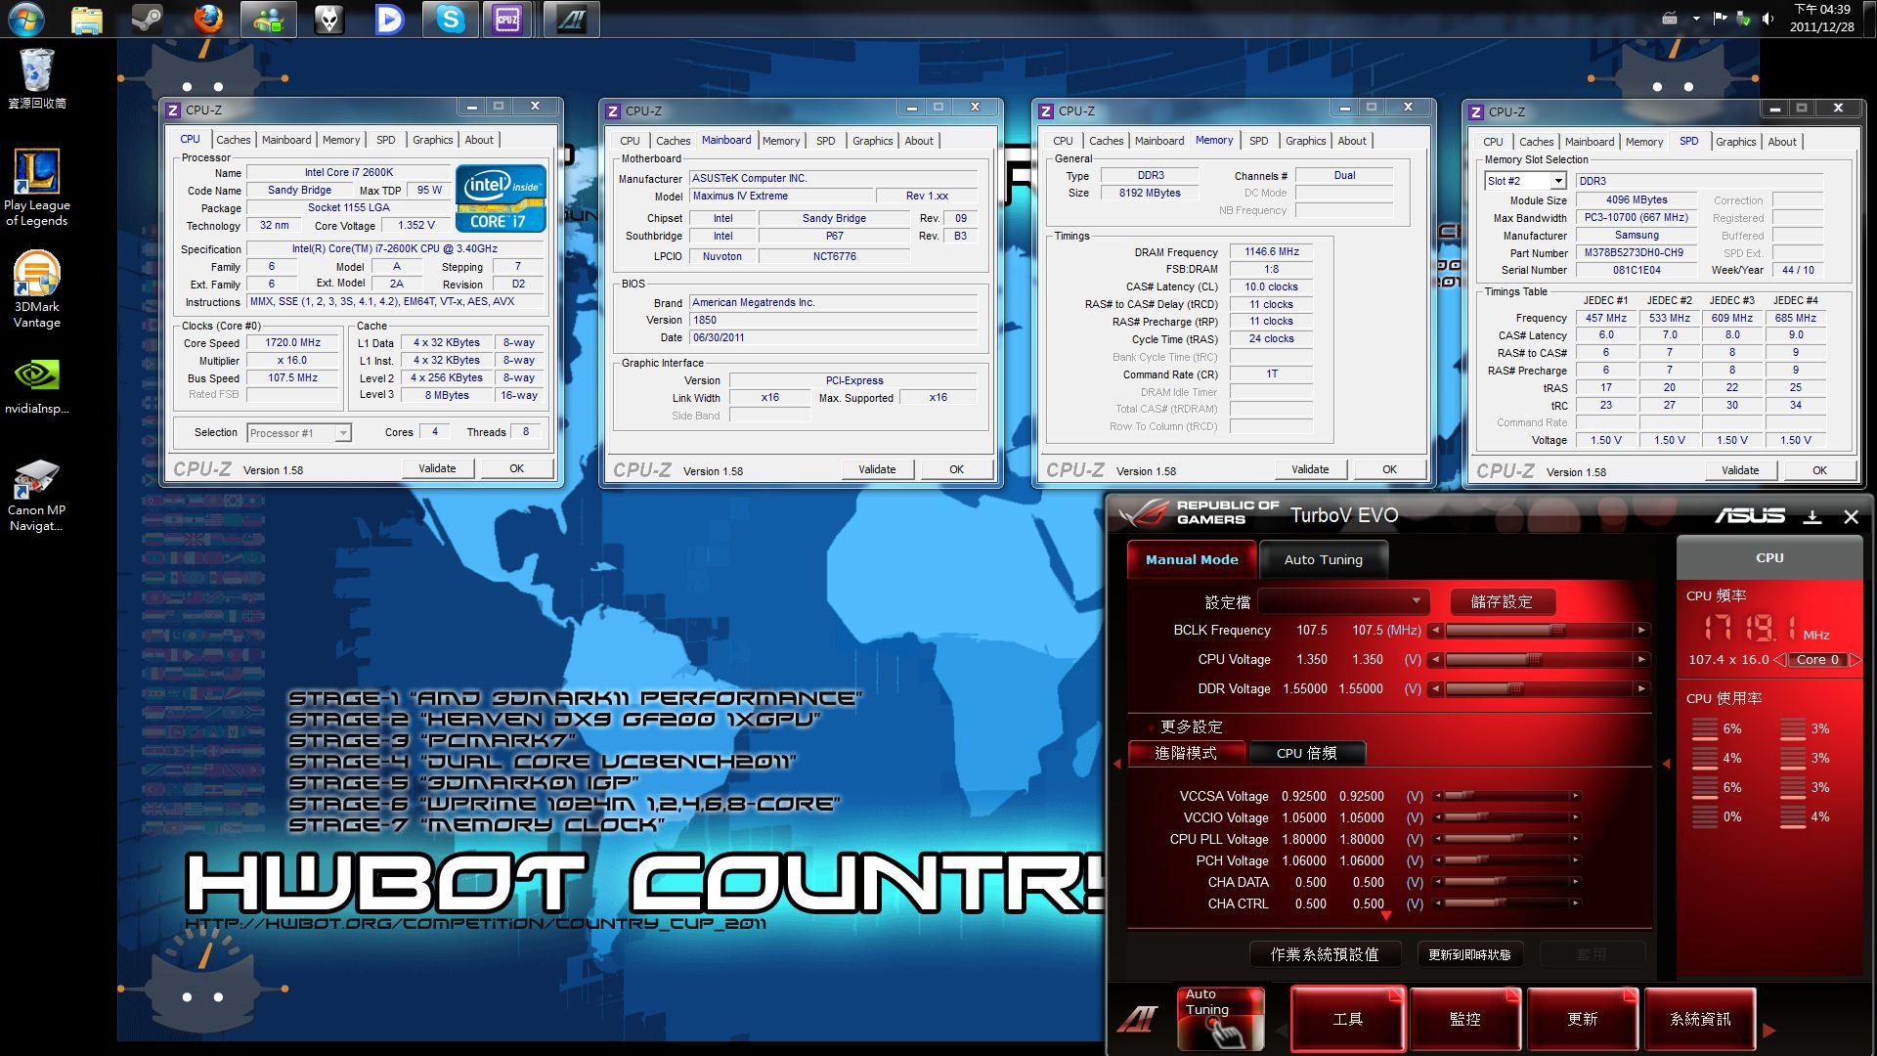Open Skype from the taskbar
Viewport: 1877px width, 1056px height.
tap(450, 20)
